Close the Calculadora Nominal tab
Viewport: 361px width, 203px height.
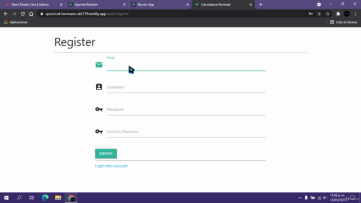coord(250,5)
